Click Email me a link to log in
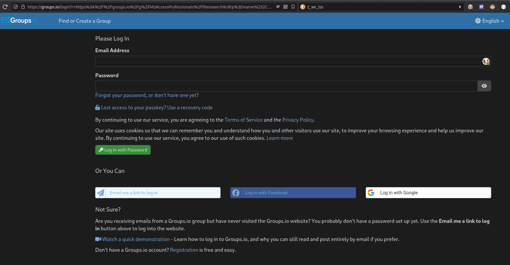This screenshot has width=510, height=265. pos(158,193)
